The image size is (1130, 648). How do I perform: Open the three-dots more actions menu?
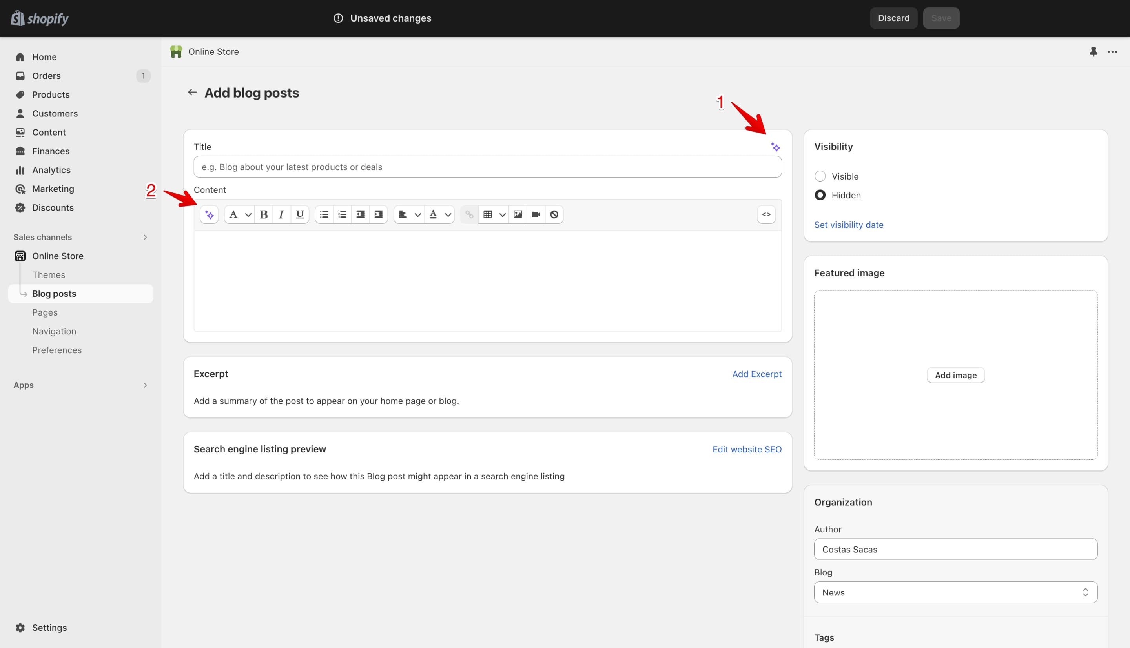pyautogui.click(x=1112, y=52)
